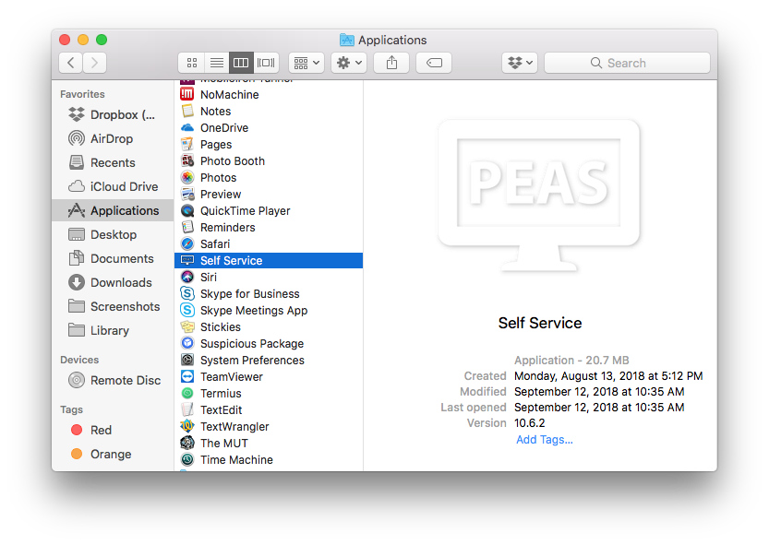The image size is (769, 545).
Task: Open the Screenshots folder in the sidebar
Action: [113, 307]
